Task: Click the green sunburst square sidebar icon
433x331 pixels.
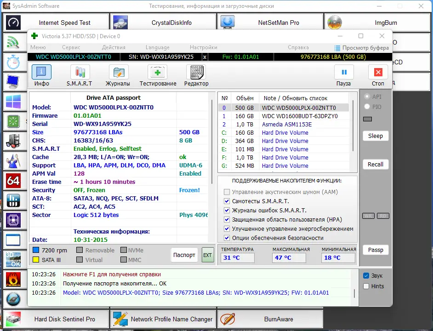Action: click(13, 121)
